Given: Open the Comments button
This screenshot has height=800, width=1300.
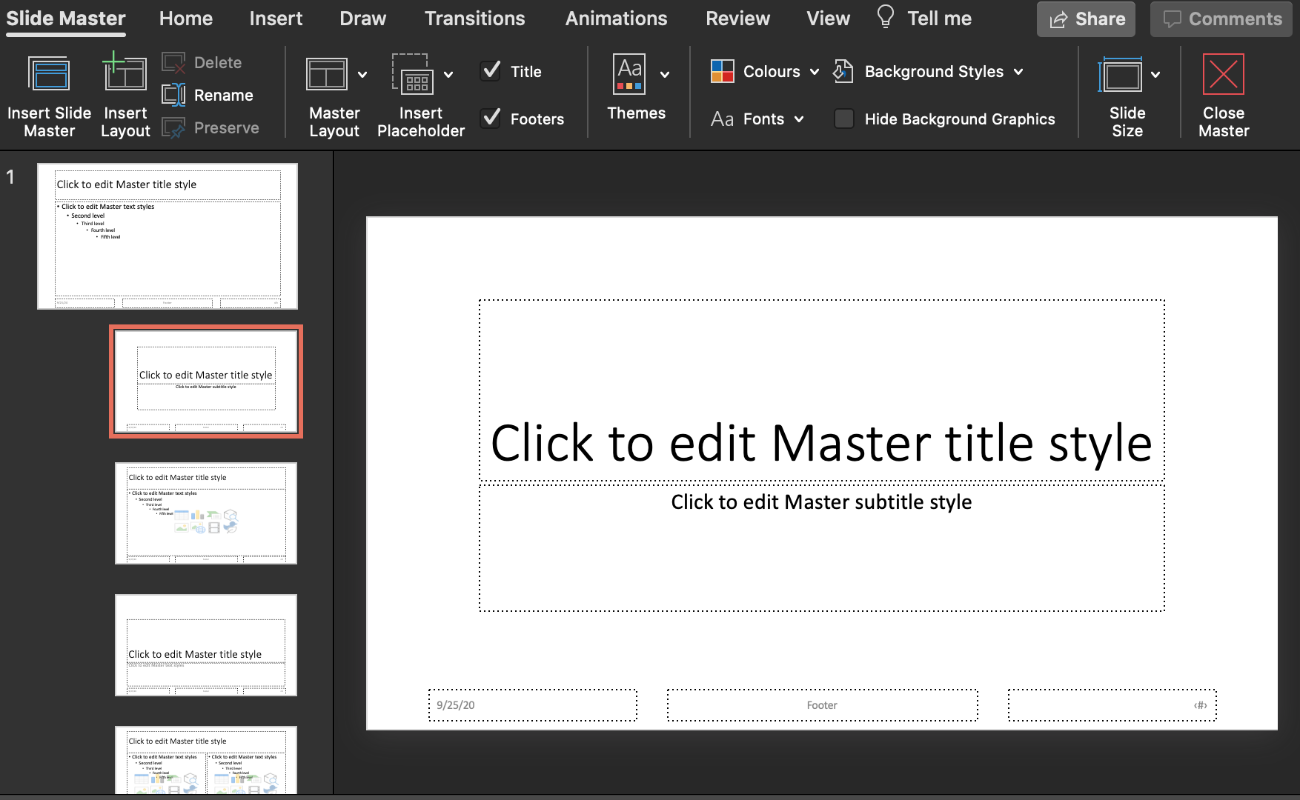Looking at the screenshot, I should (1221, 19).
